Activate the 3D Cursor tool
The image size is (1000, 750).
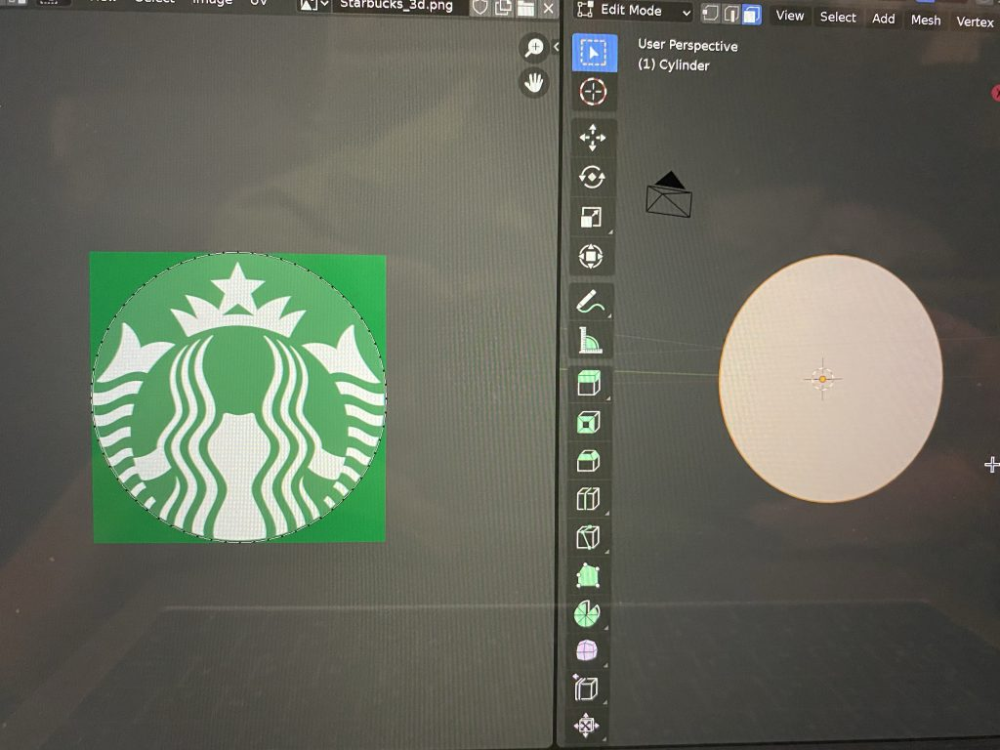click(593, 93)
